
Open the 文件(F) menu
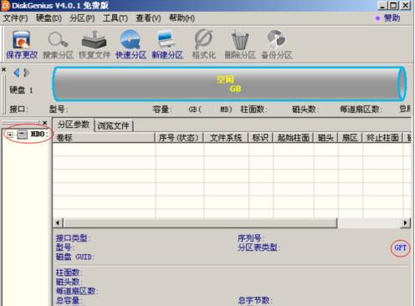15,18
